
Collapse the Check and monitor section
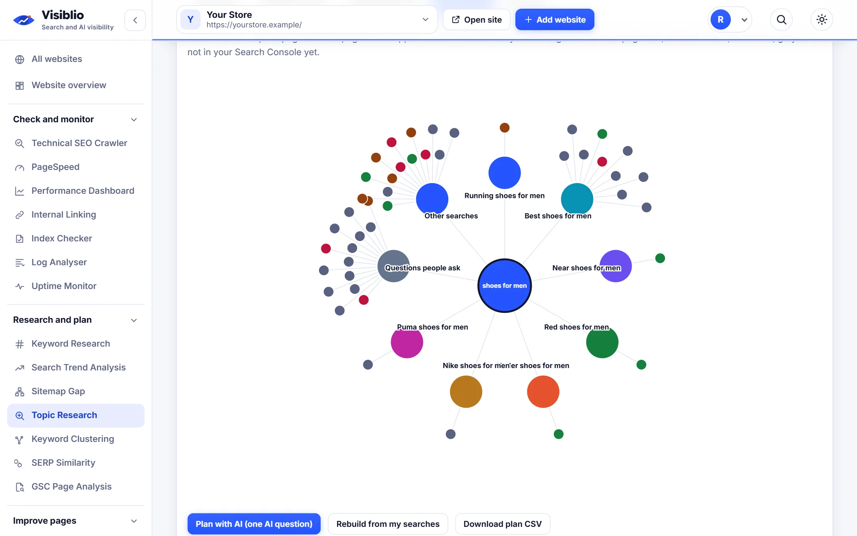coord(76,120)
